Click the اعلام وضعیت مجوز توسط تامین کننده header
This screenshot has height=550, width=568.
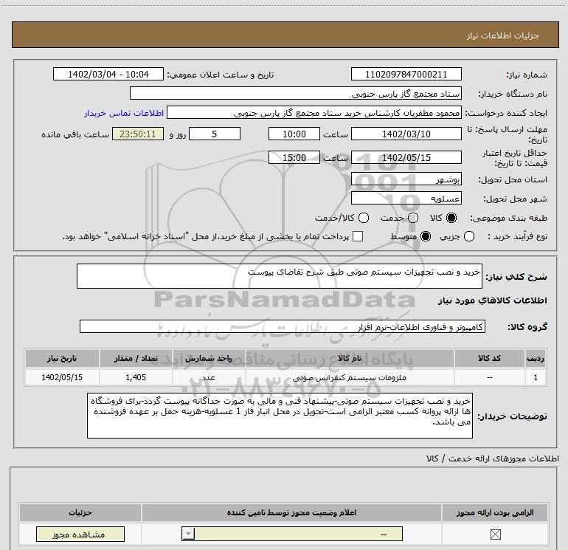click(x=291, y=512)
